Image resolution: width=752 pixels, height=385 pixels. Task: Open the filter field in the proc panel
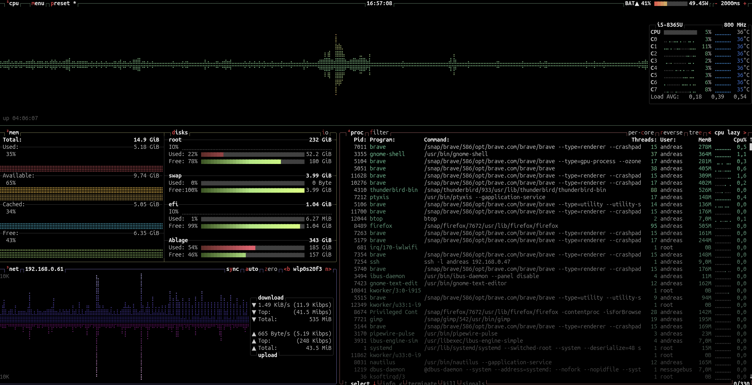point(379,132)
